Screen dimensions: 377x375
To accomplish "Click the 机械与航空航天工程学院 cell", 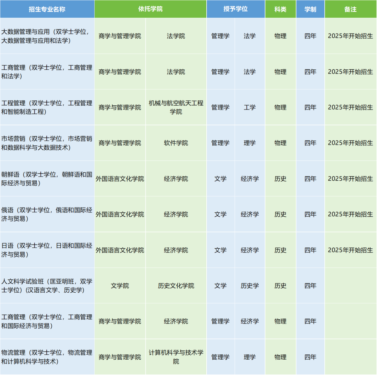I will tap(176, 107).
